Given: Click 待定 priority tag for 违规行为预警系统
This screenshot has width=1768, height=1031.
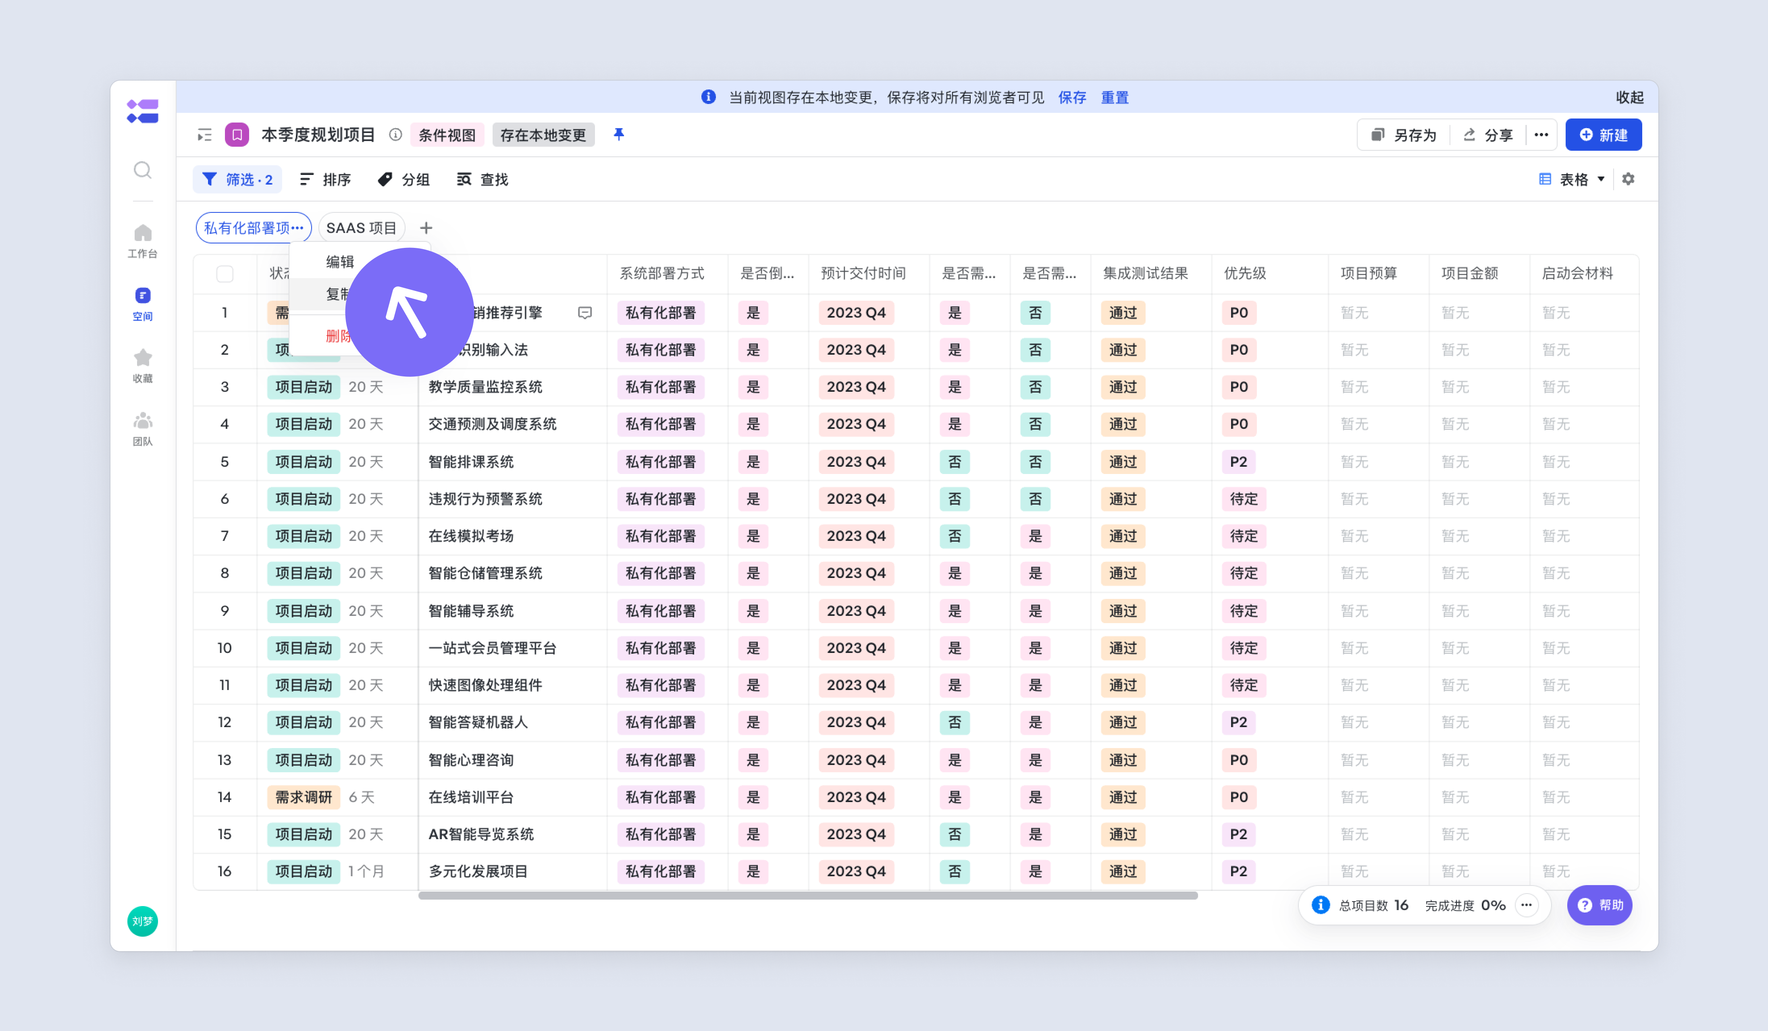Looking at the screenshot, I should (1244, 499).
